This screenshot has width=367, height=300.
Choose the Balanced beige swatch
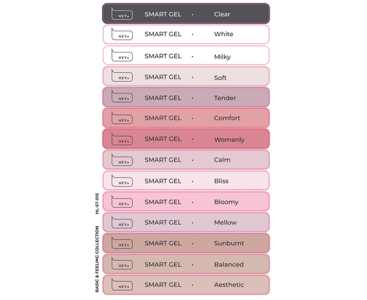[186, 264]
